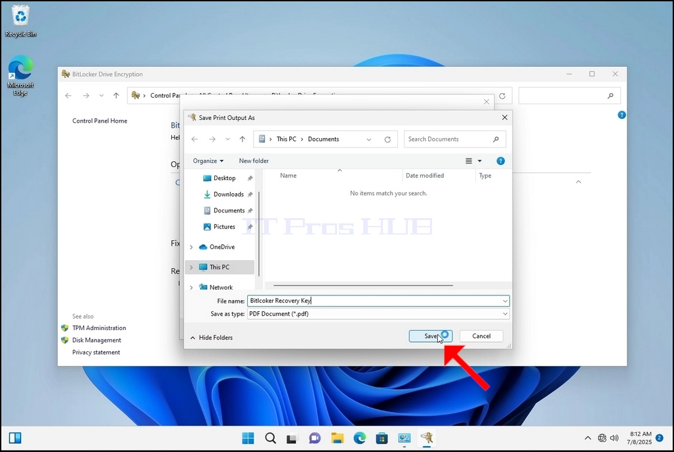Open Save dialog help icon

pyautogui.click(x=500, y=161)
